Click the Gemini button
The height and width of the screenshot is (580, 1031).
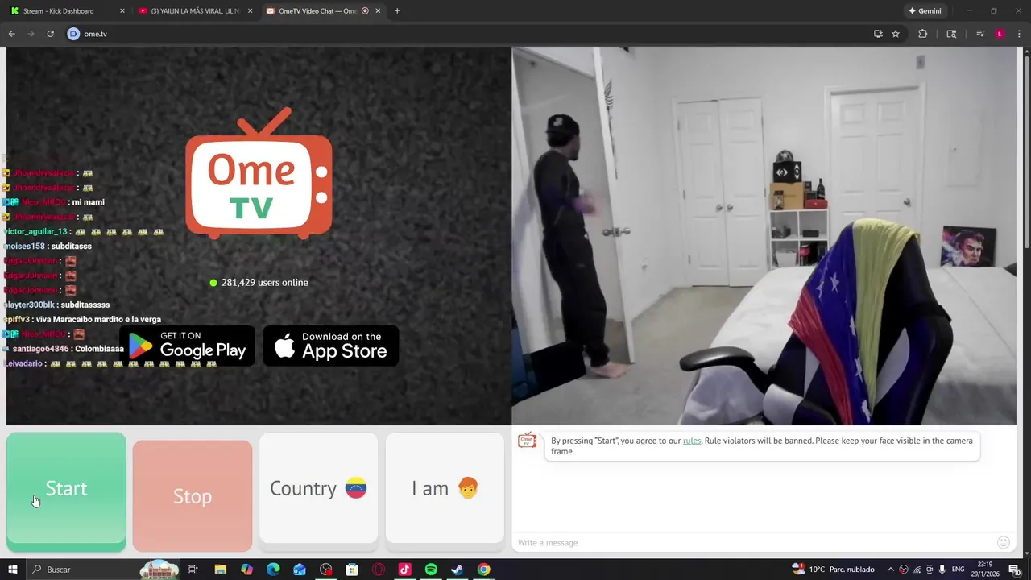pyautogui.click(x=925, y=11)
